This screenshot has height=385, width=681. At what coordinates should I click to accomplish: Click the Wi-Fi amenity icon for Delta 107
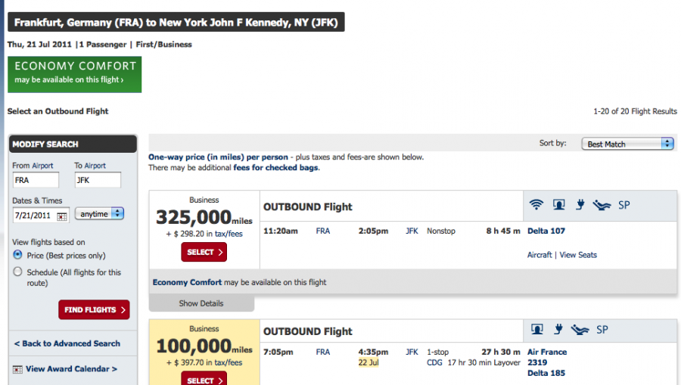tap(536, 204)
